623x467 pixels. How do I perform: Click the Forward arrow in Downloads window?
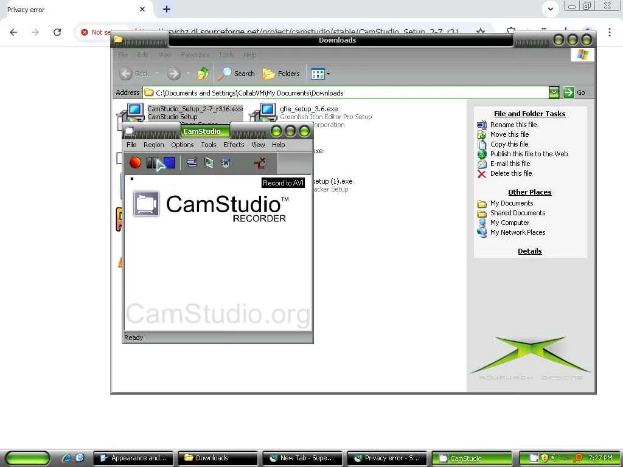pos(173,74)
